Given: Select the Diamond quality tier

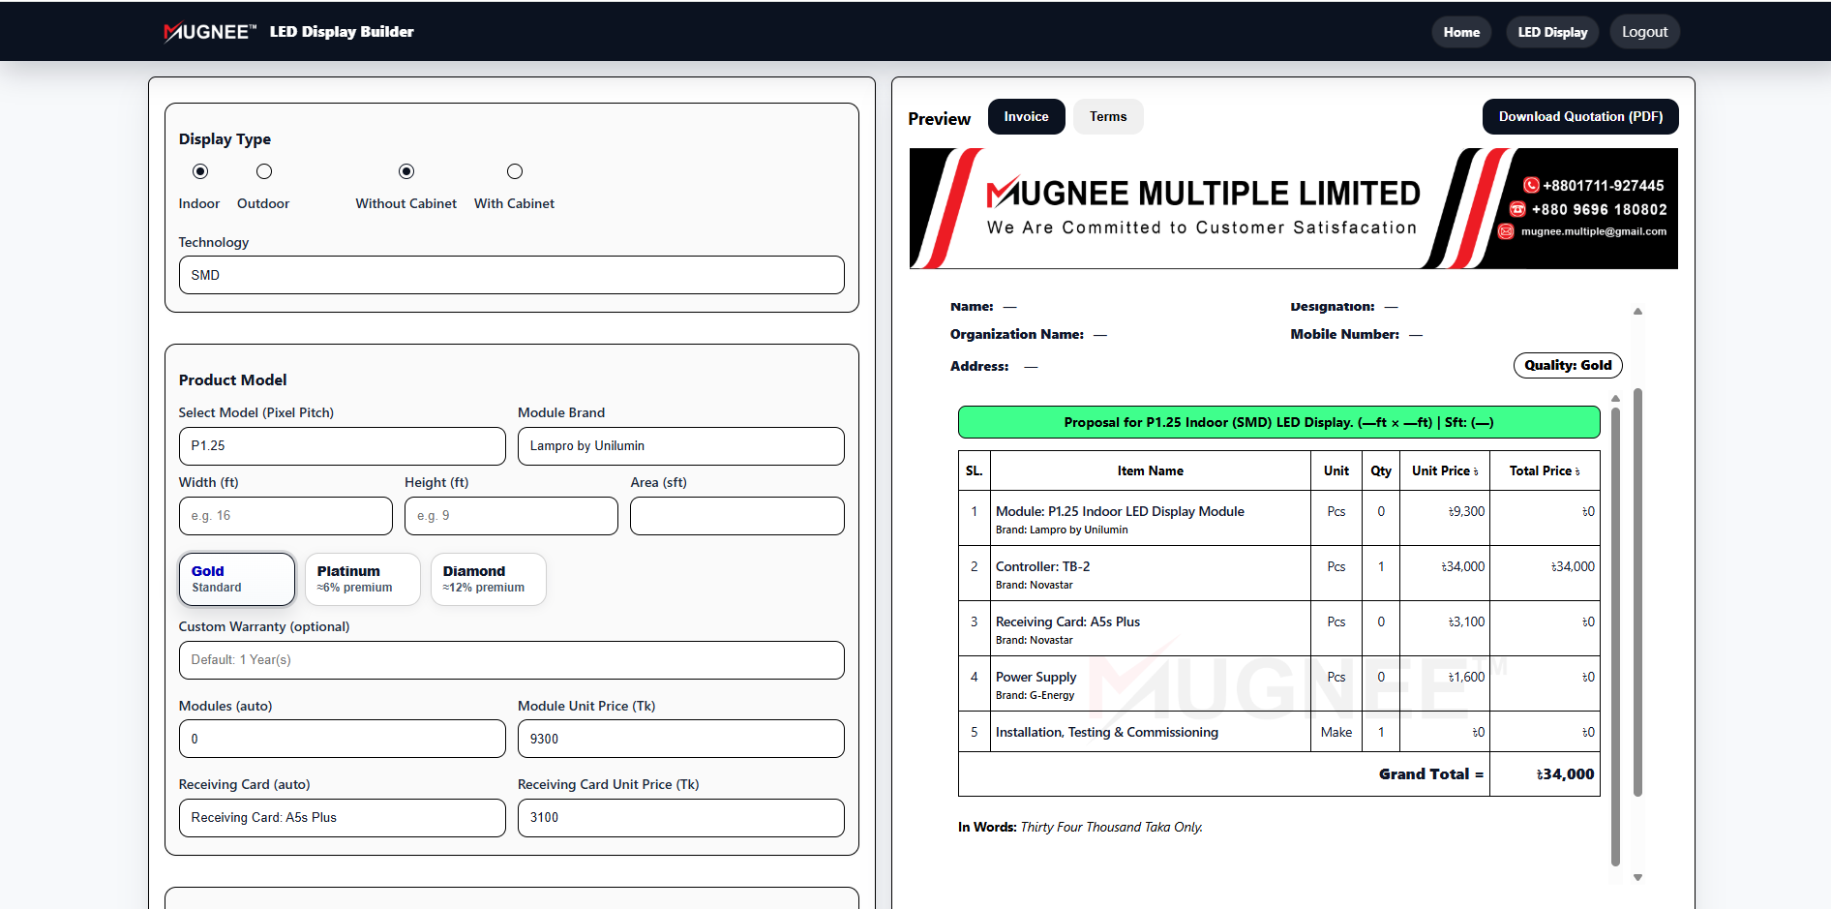Looking at the screenshot, I should coord(489,579).
